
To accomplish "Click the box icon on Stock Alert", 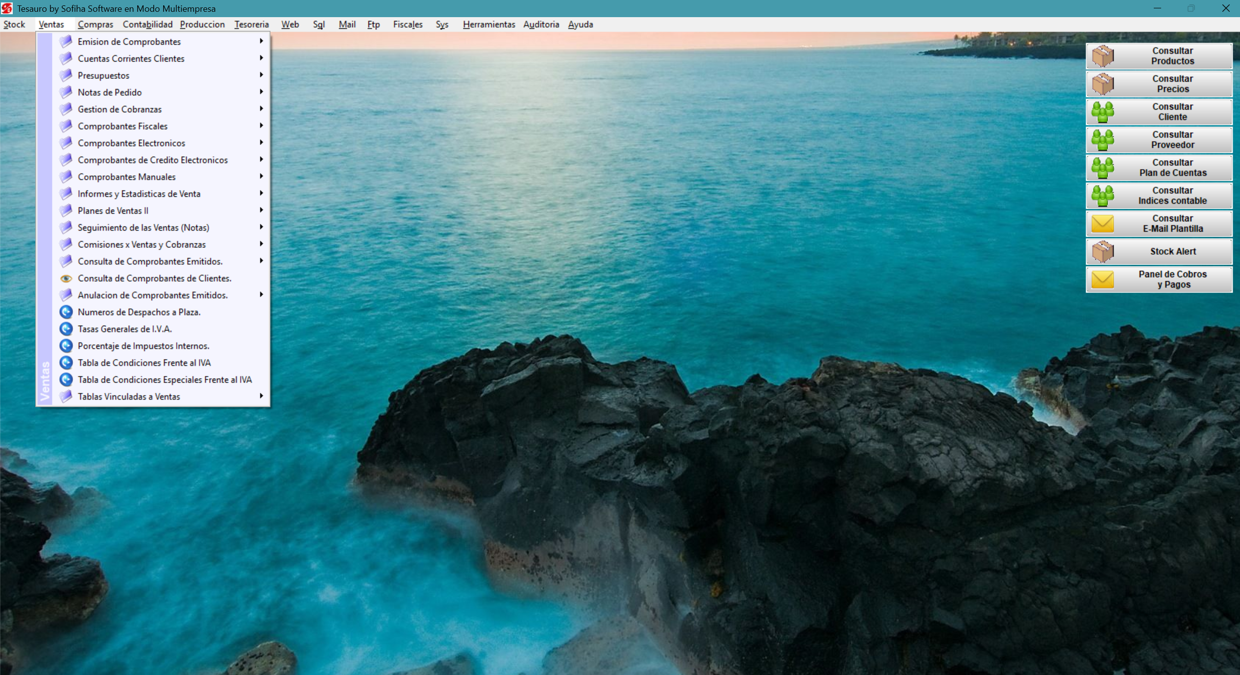I will [x=1103, y=252].
